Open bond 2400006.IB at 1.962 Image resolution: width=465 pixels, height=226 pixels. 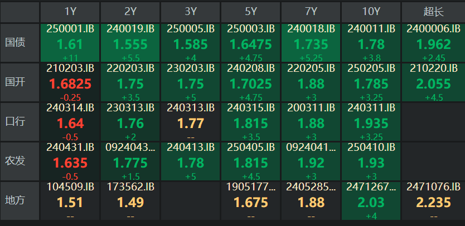pos(433,43)
